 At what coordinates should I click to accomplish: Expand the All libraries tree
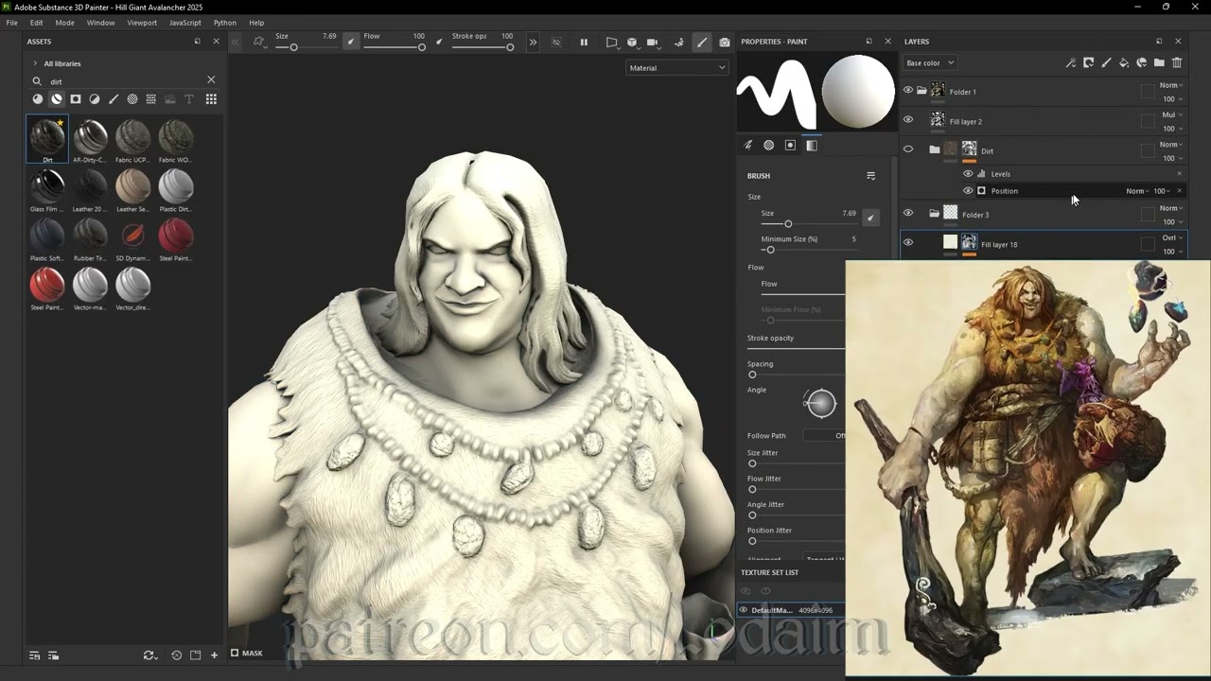[36, 63]
